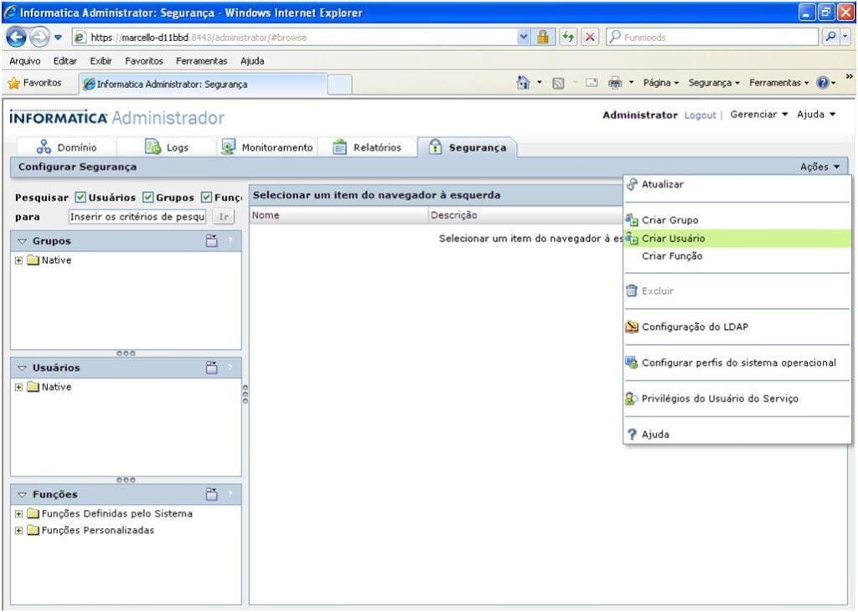Click the Print icon in toolbar

point(615,83)
